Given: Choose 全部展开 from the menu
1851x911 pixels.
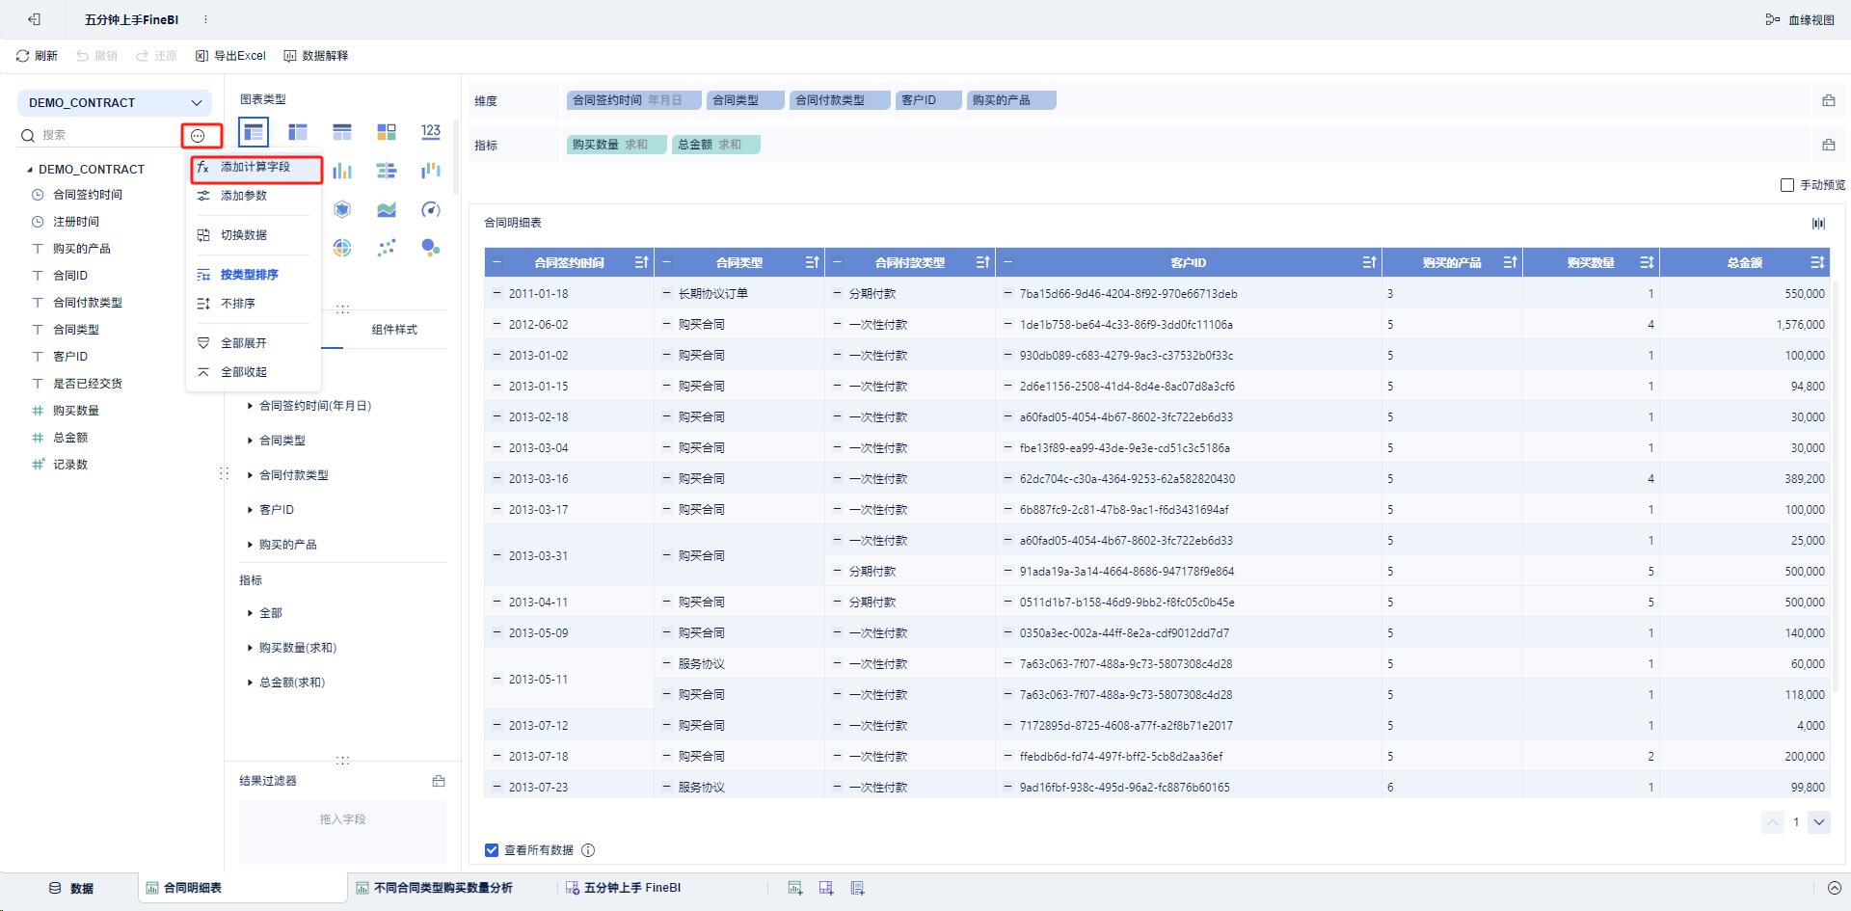Looking at the screenshot, I should tap(254, 343).
